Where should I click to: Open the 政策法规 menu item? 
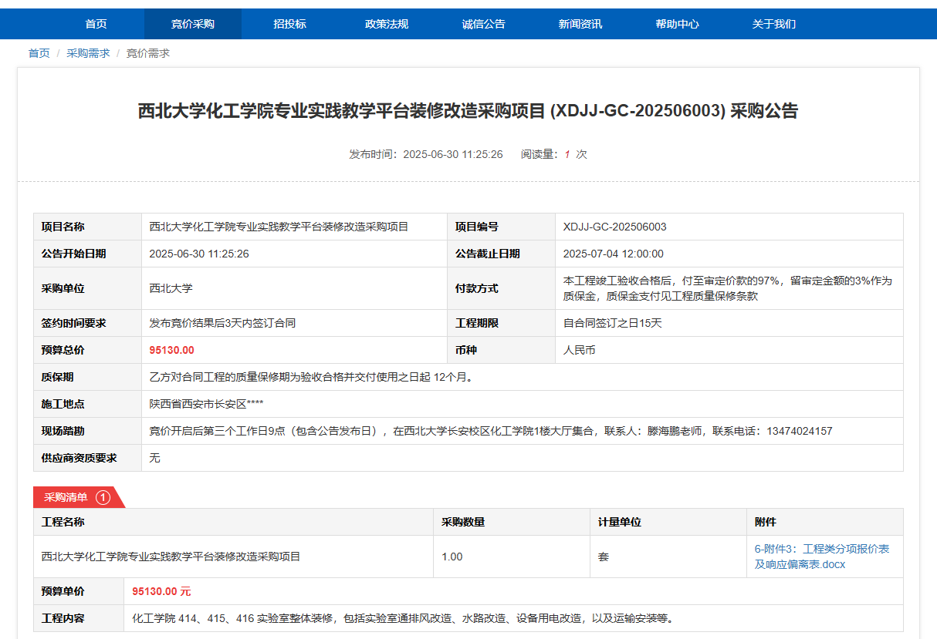(387, 24)
